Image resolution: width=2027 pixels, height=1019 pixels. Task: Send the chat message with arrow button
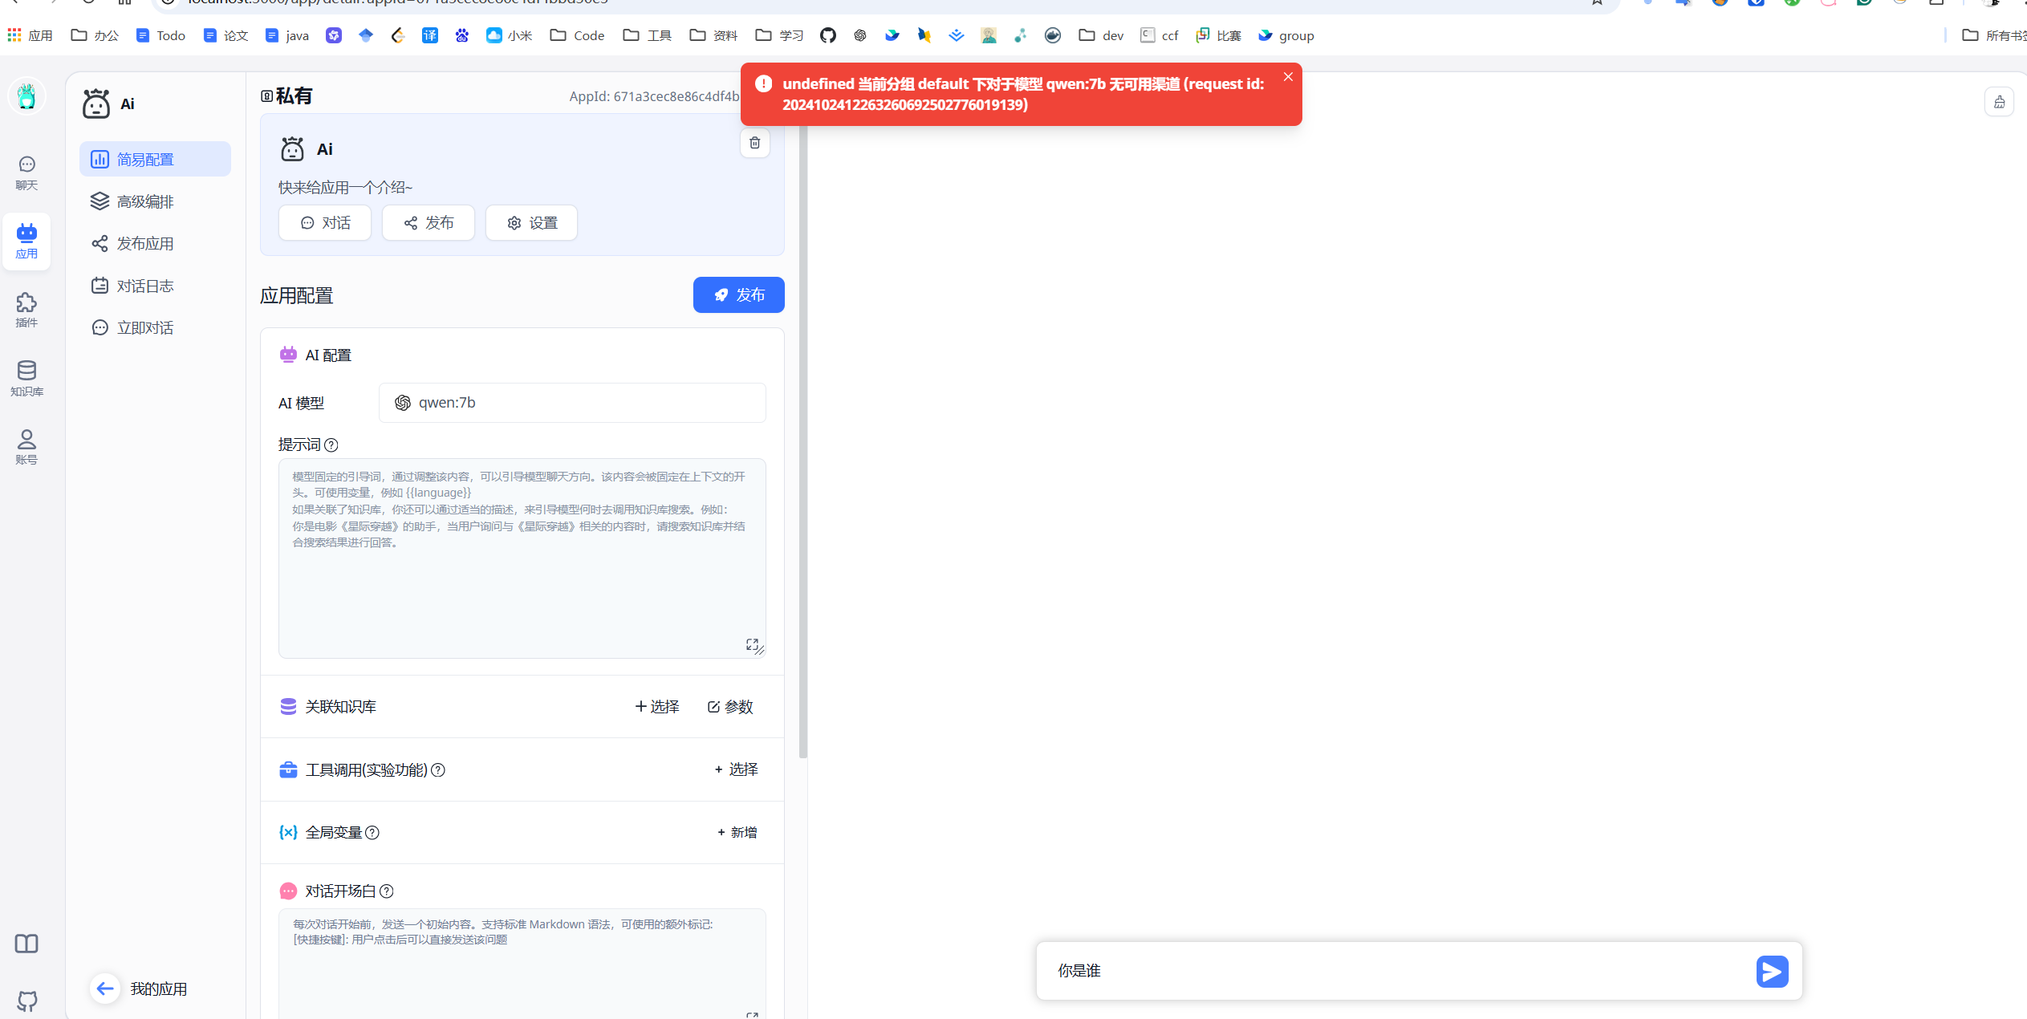1772,972
